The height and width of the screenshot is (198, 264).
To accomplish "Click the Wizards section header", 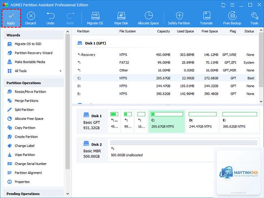I will [33, 35].
